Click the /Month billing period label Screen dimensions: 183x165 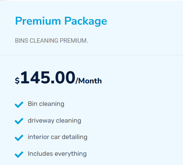tap(89, 81)
